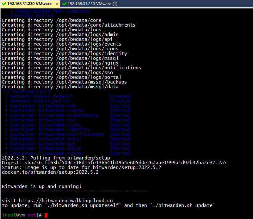Click 'identity Pulled' line
Screen dimensions: 253x219
29,16
